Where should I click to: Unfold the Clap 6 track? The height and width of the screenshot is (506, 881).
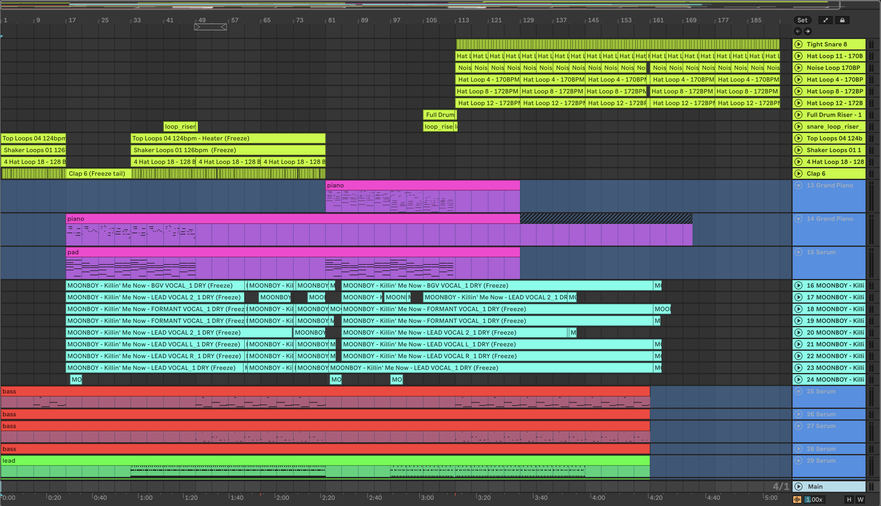[799, 174]
